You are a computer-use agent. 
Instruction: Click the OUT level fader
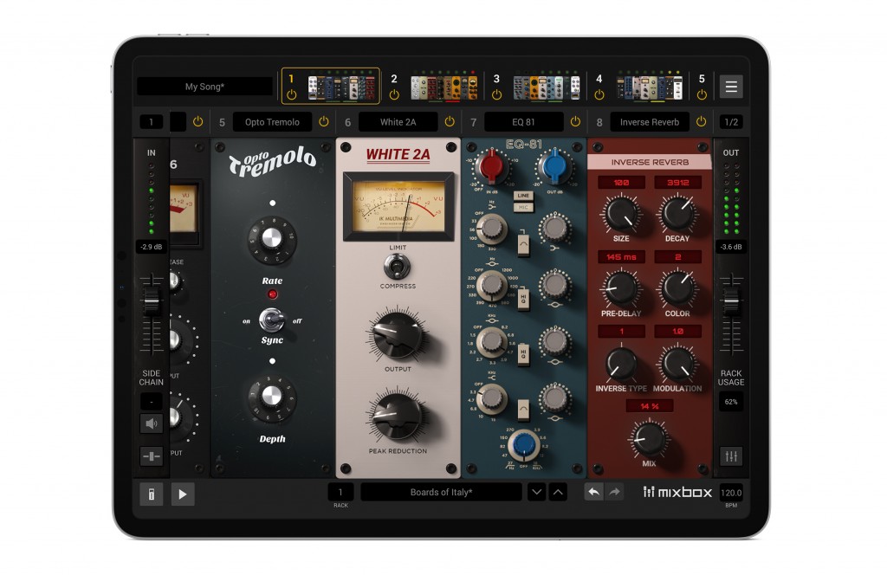pos(731,300)
